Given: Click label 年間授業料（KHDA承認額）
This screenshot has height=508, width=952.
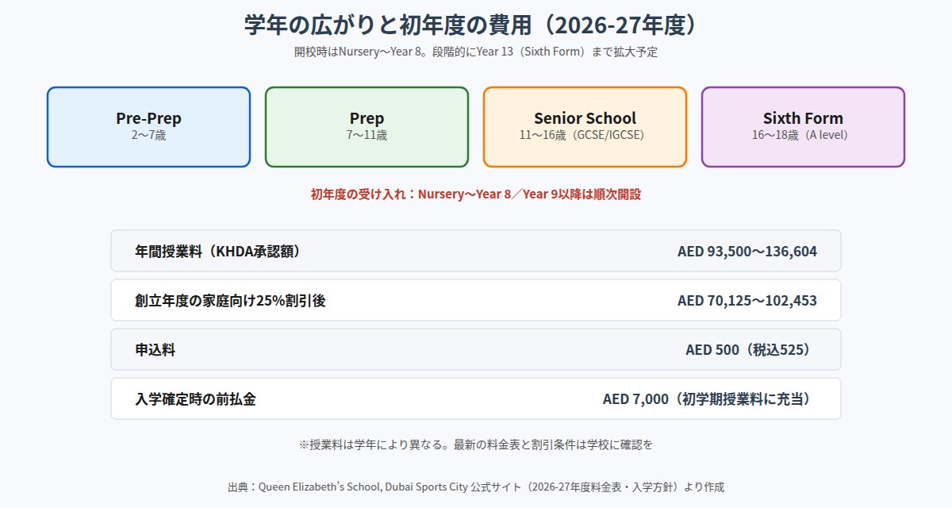Looking at the screenshot, I should coord(217,251).
